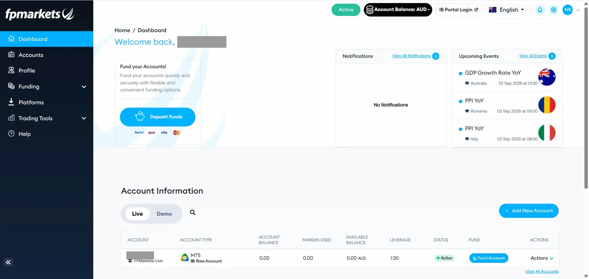Click View All Accounts link
Image resolution: width=589 pixels, height=279 pixels.
(542, 271)
